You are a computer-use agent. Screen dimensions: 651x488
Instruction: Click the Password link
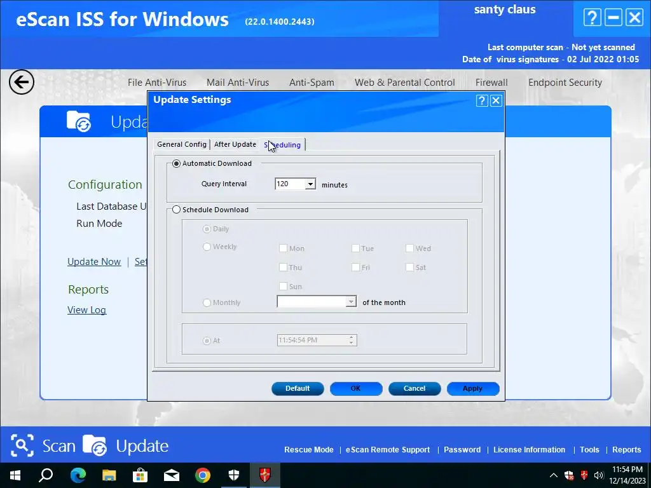[462, 450]
